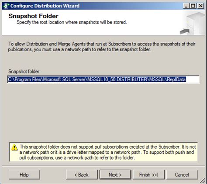Click the Finish >>| button
The width and height of the screenshot is (207, 184).
pyautogui.click(x=148, y=174)
